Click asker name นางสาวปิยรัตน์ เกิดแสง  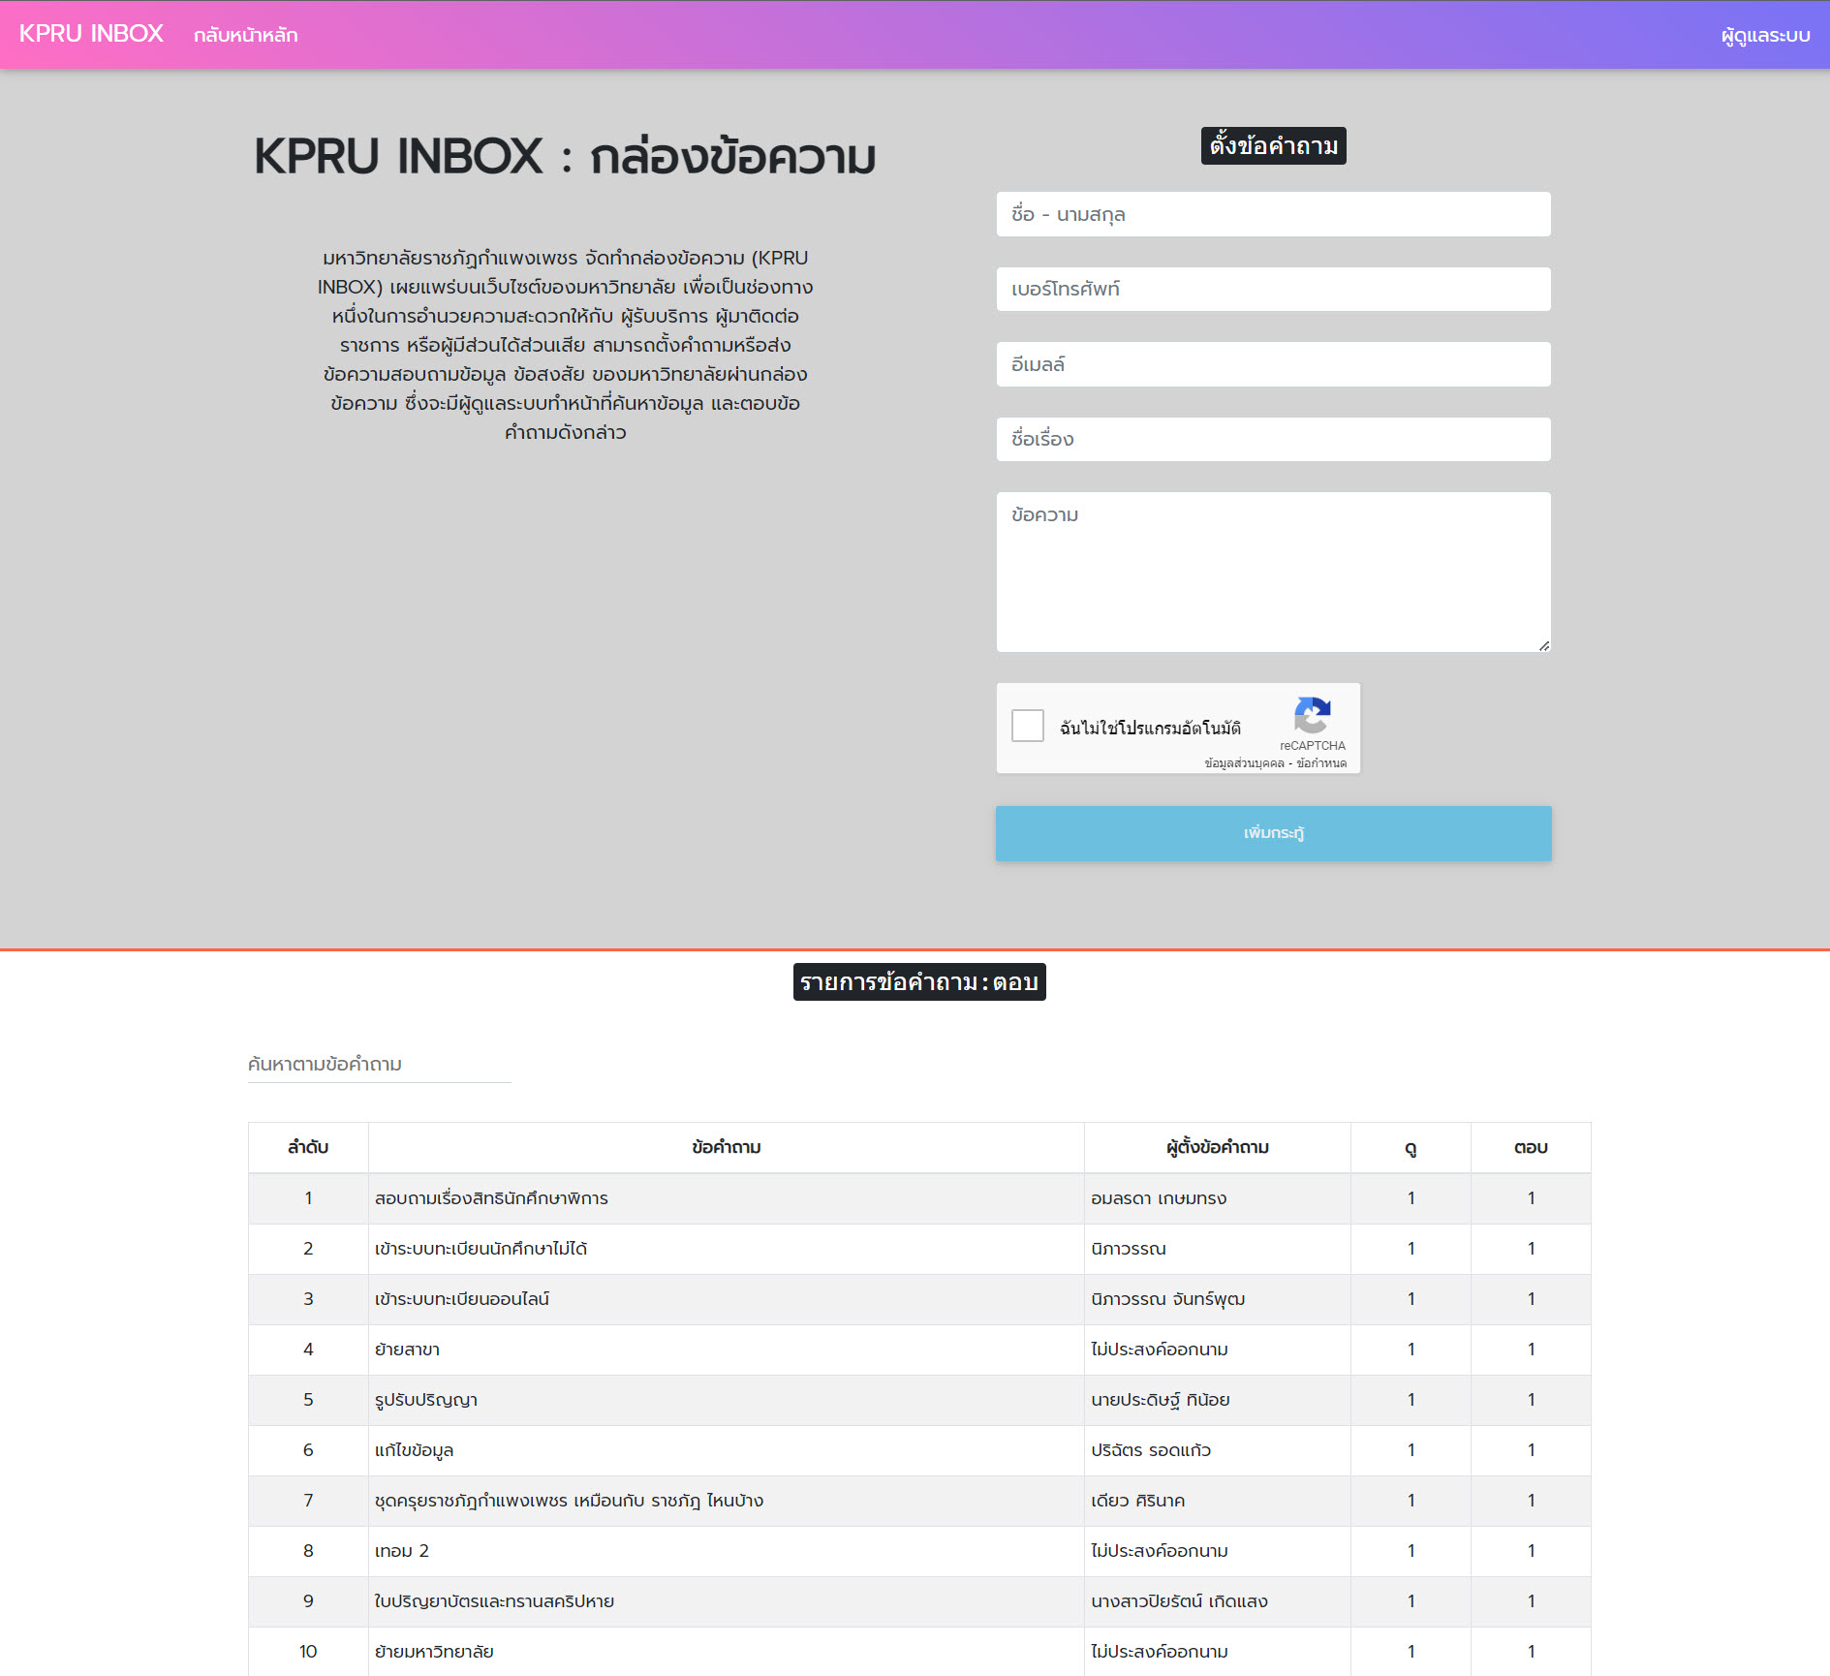point(1179,1601)
